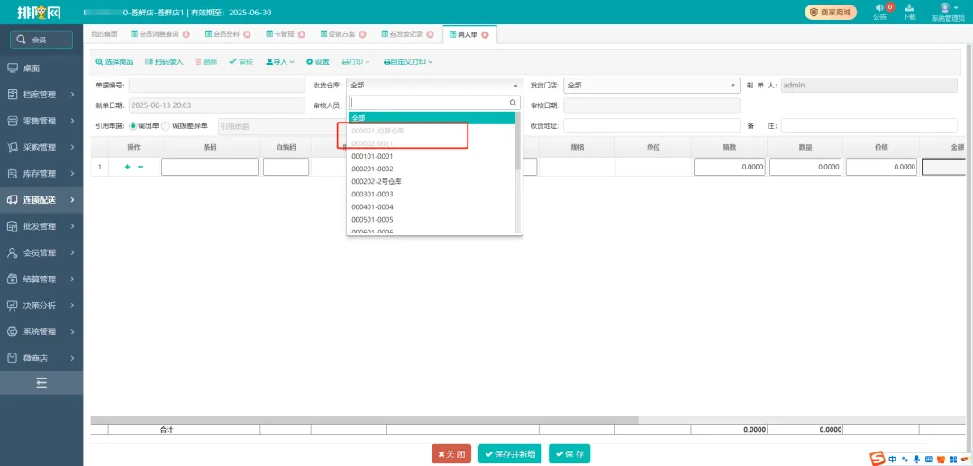973x466 pixels.
Task: Click the 扫码录入 scan entry tool
Action: click(x=164, y=62)
